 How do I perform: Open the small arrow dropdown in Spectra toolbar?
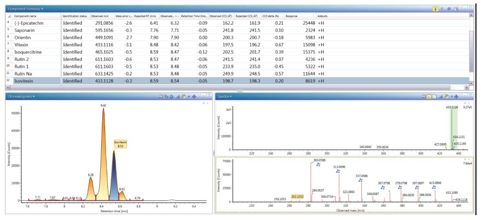452,96
